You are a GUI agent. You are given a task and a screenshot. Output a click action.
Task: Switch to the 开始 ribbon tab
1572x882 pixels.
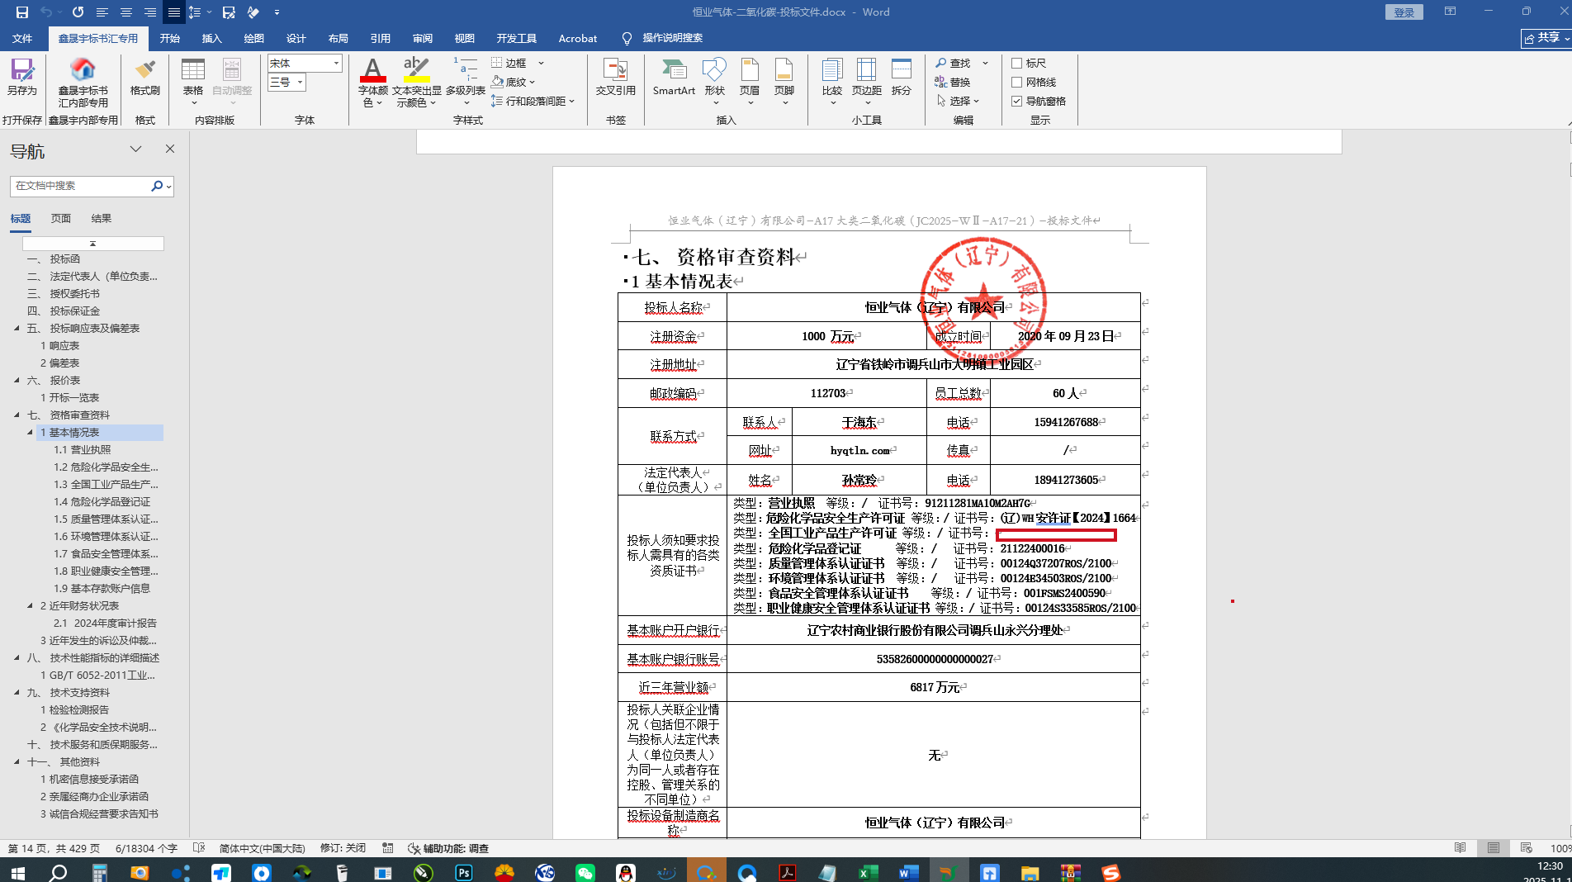click(x=170, y=38)
